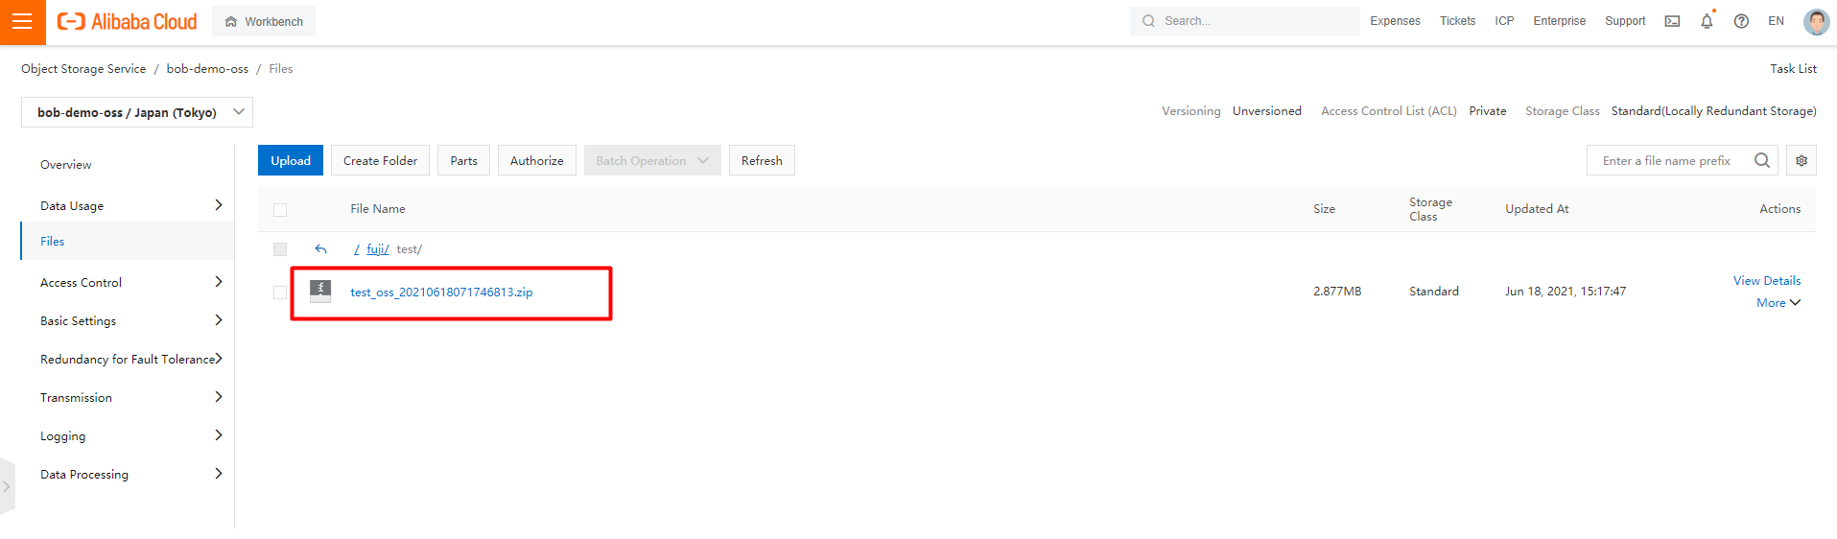Navigate to root slash in path
The height and width of the screenshot is (539, 1837).
point(357,249)
